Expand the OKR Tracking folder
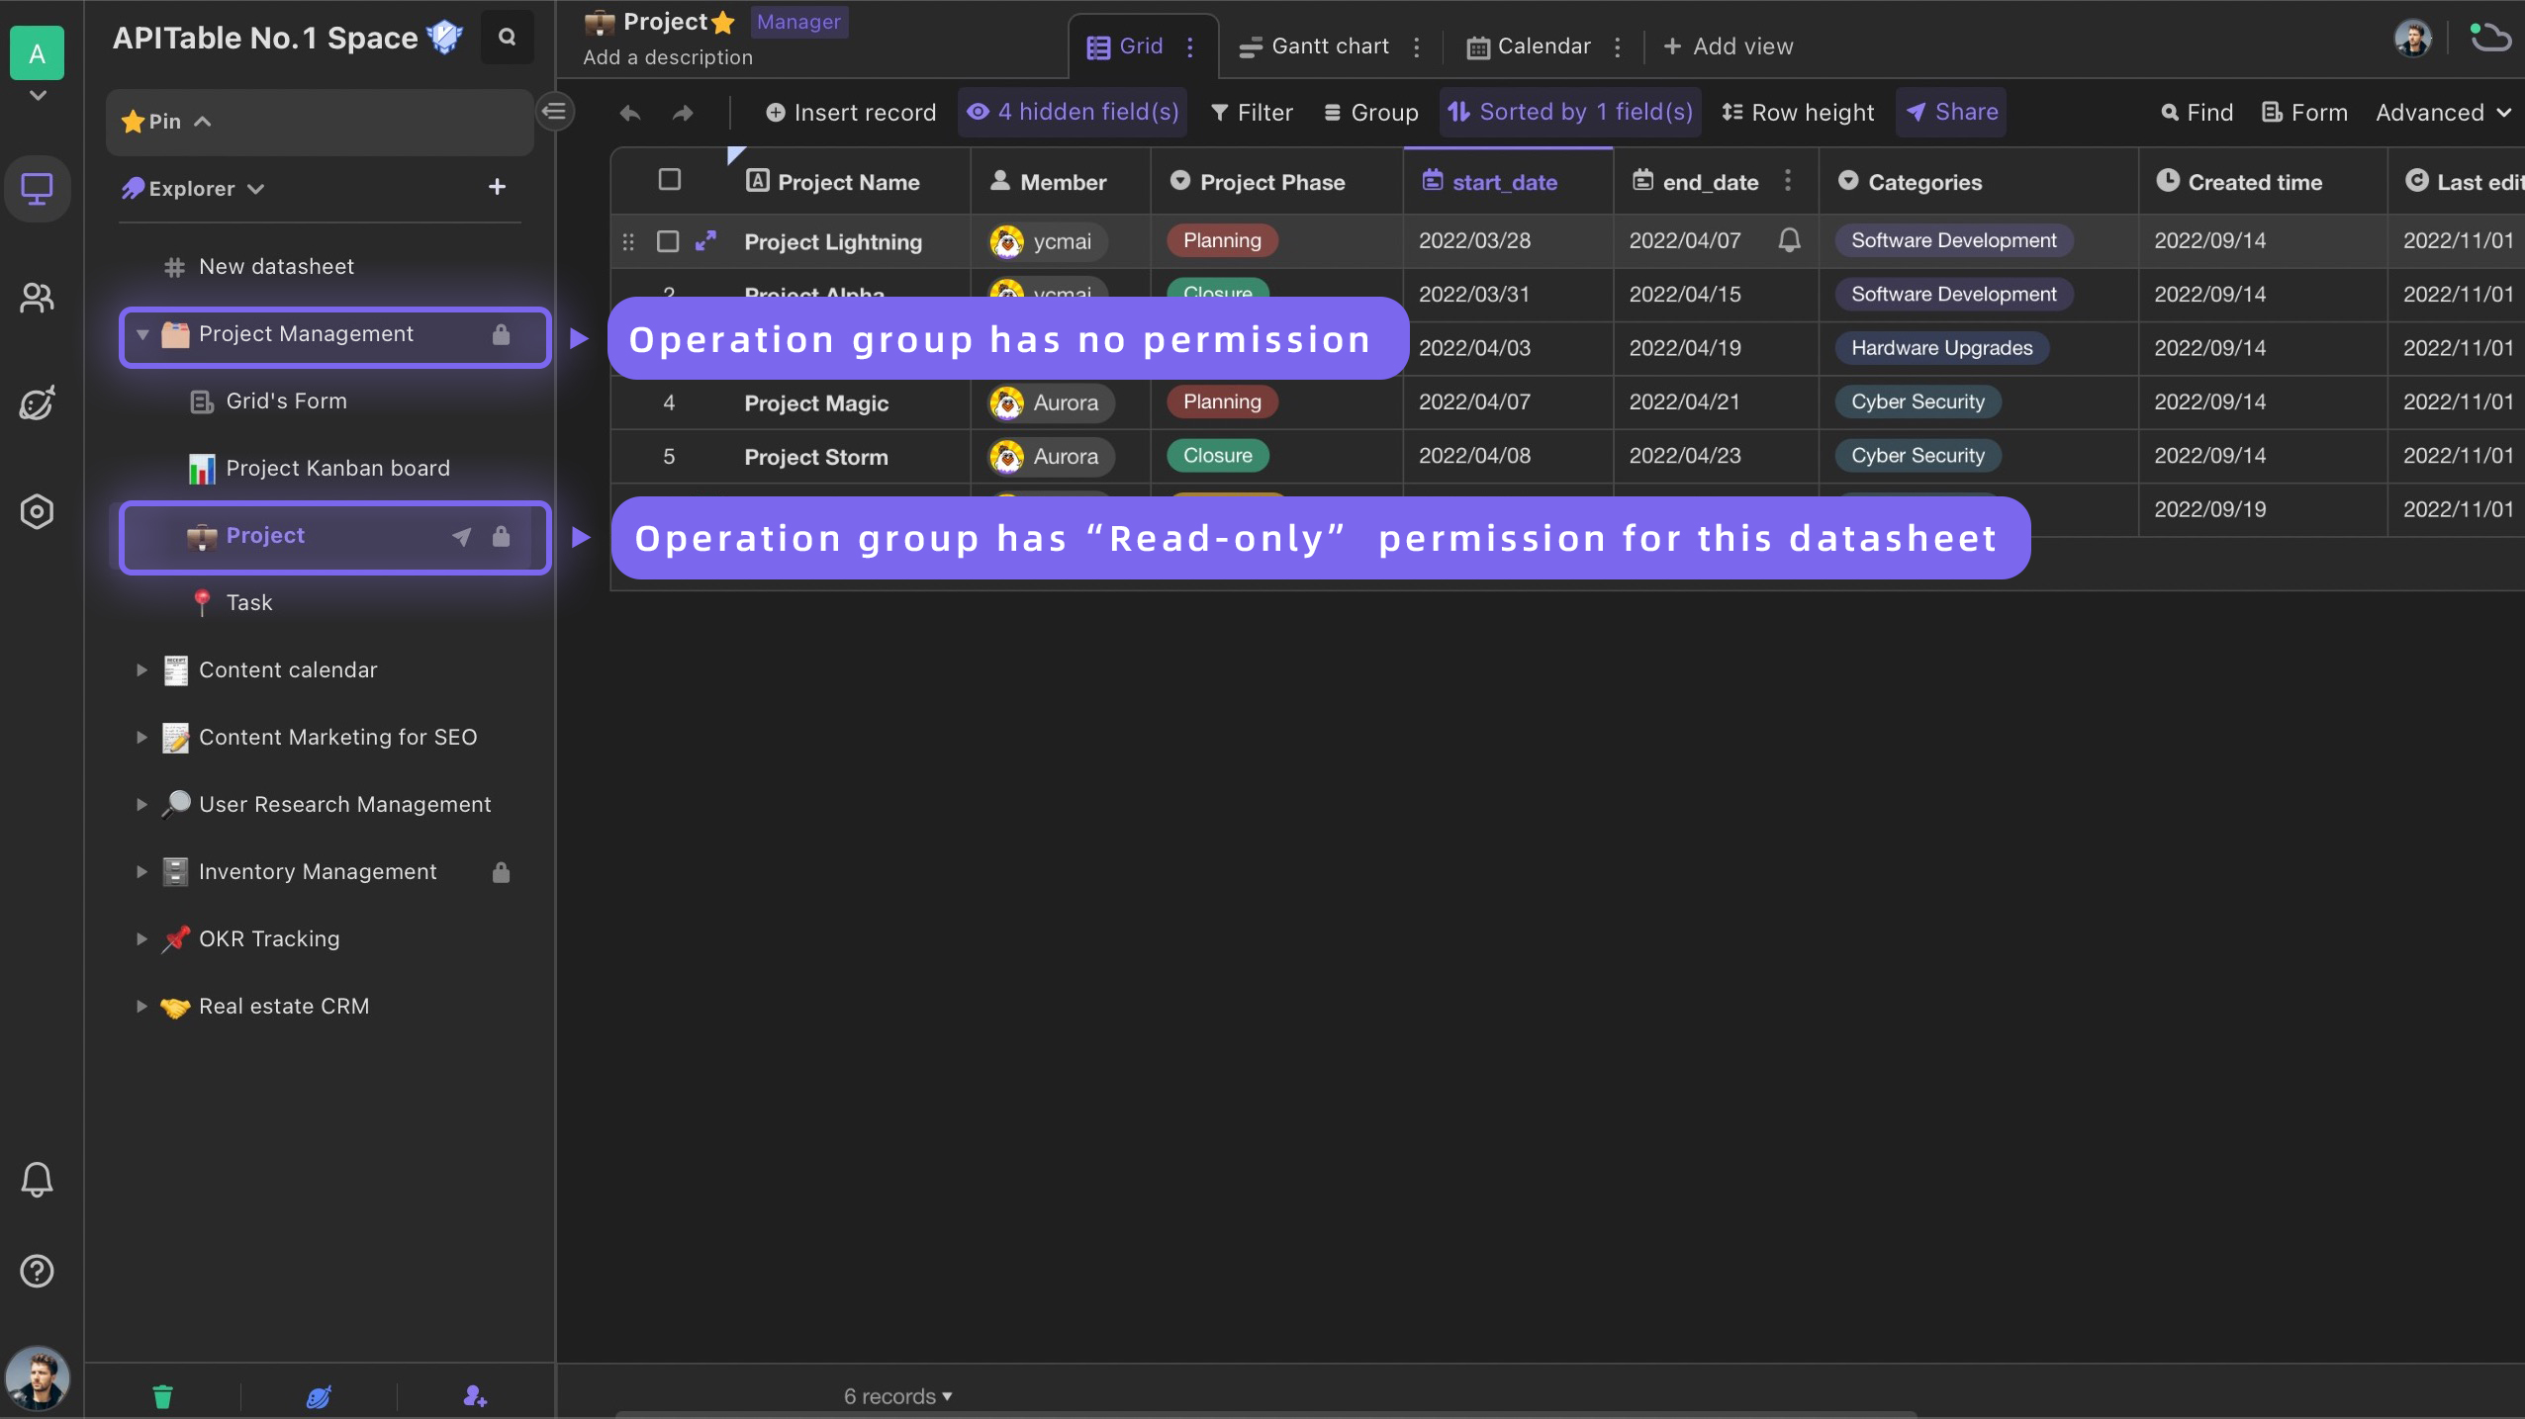 (x=141, y=939)
